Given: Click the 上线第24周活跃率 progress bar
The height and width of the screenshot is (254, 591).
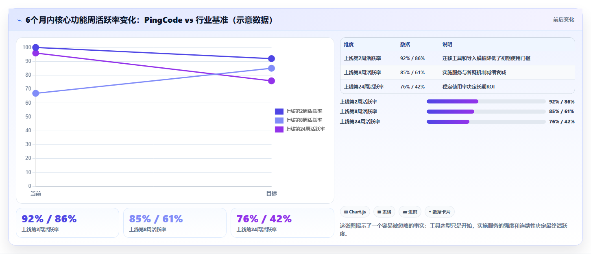Looking at the screenshot, I should click(x=486, y=122).
